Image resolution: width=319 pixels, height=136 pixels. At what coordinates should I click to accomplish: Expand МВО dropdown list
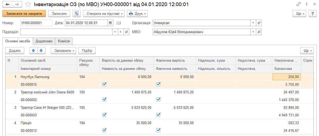point(253,32)
